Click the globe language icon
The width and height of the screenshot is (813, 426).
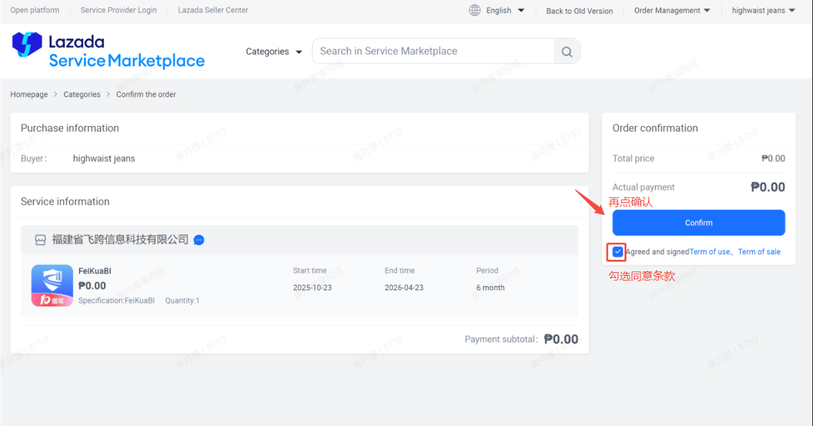pyautogui.click(x=475, y=10)
